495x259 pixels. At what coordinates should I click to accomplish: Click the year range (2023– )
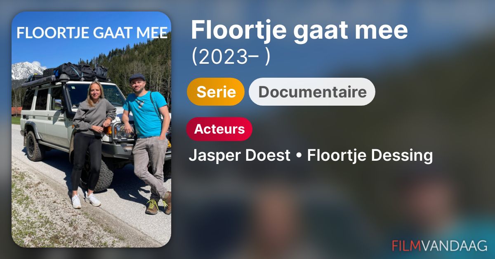(231, 57)
